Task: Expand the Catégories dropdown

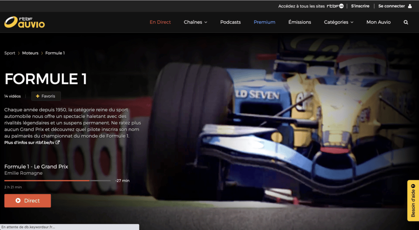Action: tap(338, 22)
